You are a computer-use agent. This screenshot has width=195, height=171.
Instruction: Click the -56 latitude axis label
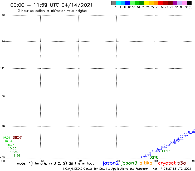(x=2, y=96)
